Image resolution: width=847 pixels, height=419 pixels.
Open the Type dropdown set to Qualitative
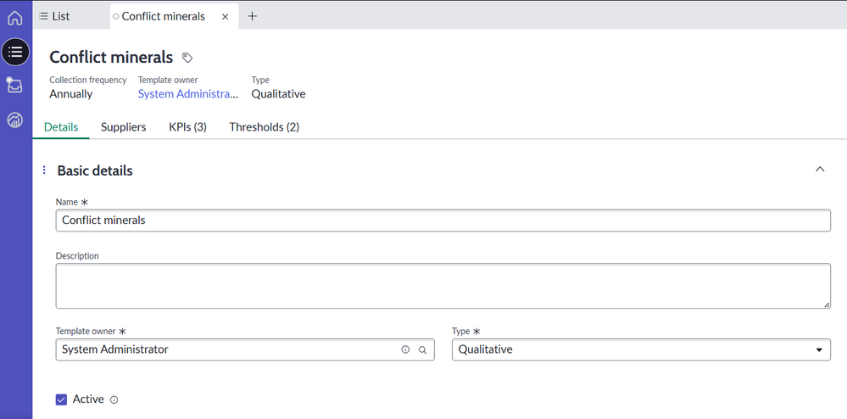pos(641,349)
